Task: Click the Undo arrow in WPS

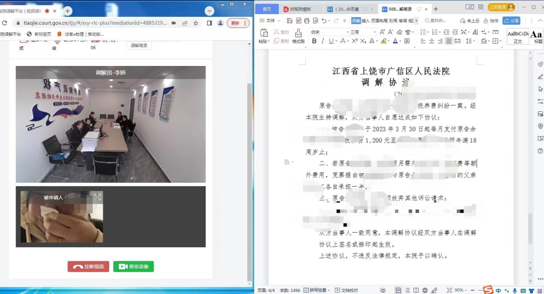Action: click(324, 21)
